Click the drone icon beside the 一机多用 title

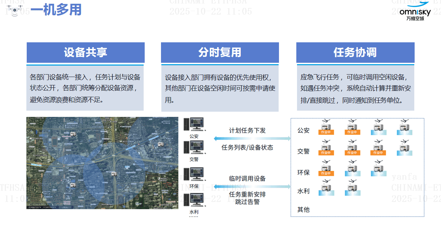tap(15, 10)
